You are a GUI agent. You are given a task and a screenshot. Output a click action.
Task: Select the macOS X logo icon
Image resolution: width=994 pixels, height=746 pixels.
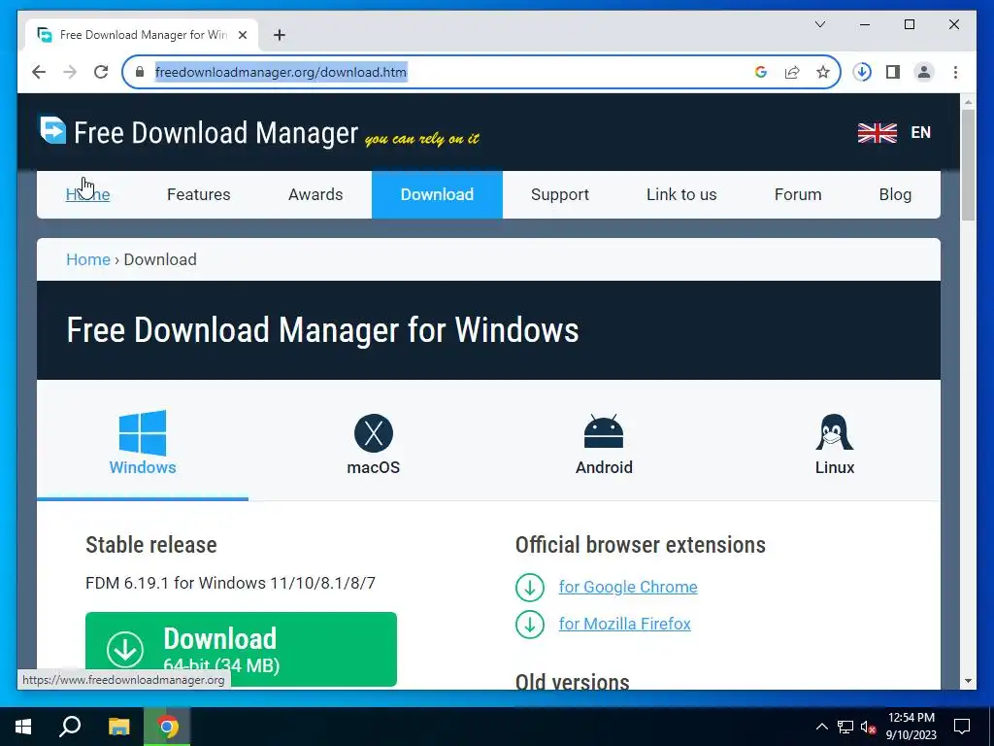tap(374, 432)
